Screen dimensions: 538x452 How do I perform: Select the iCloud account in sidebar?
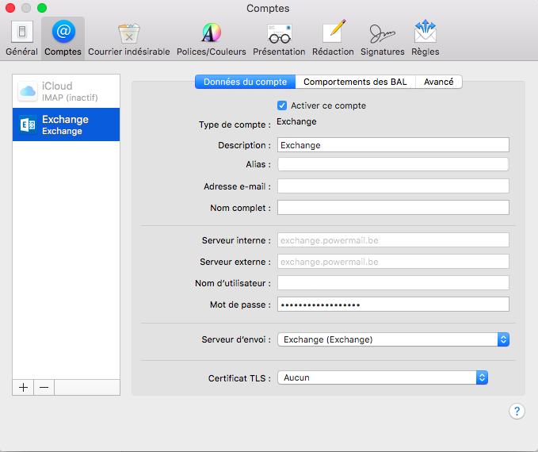click(66, 91)
